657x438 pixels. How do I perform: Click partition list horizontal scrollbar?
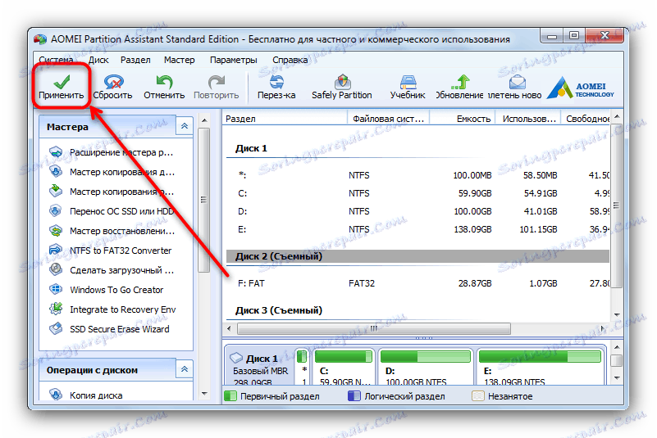(x=374, y=328)
